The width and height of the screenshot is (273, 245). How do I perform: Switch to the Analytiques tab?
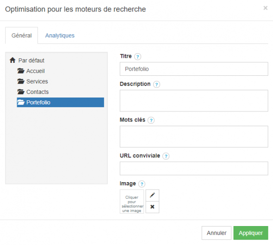tap(60, 36)
